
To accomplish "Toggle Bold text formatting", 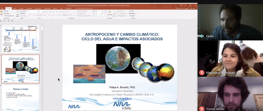I will (30, 15).
